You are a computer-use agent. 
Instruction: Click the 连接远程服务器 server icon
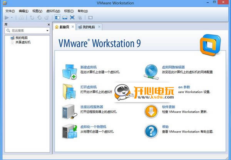(69, 111)
